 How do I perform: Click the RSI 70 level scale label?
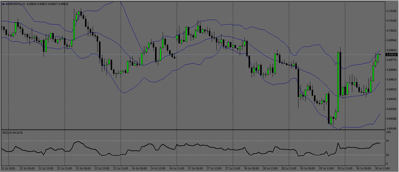388,141
